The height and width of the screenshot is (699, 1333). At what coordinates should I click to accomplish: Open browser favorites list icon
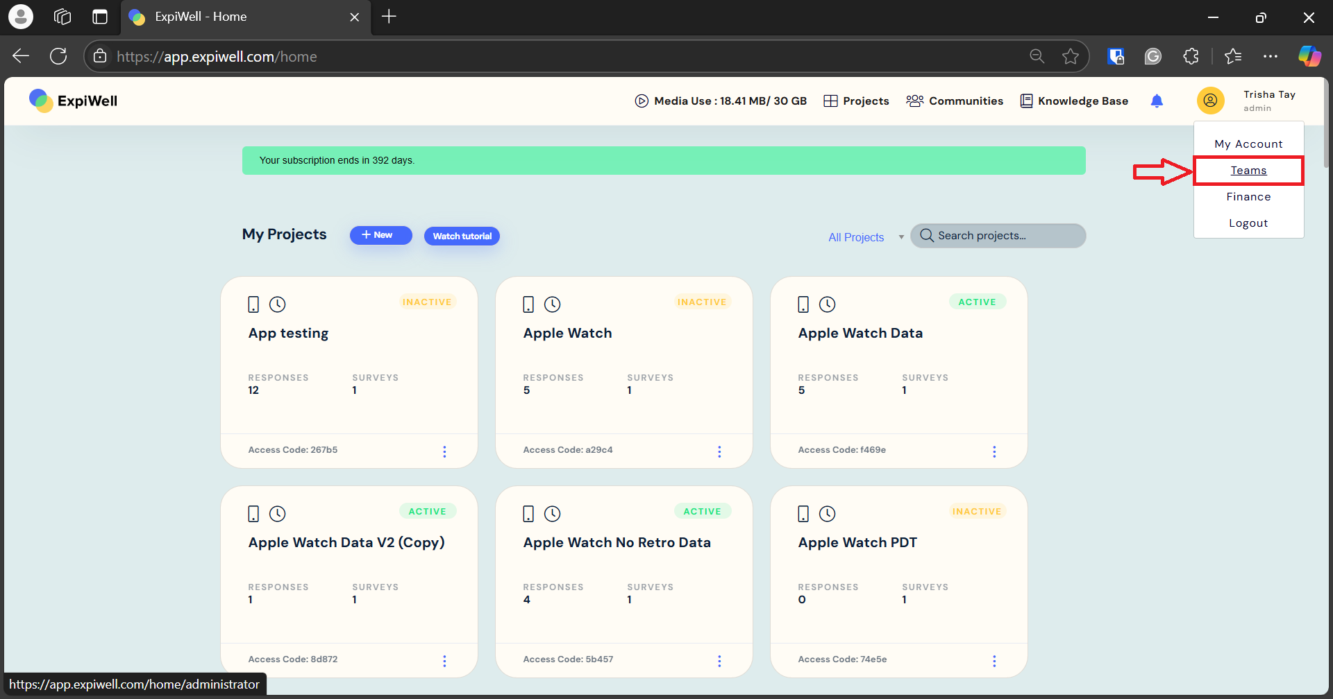tap(1233, 56)
